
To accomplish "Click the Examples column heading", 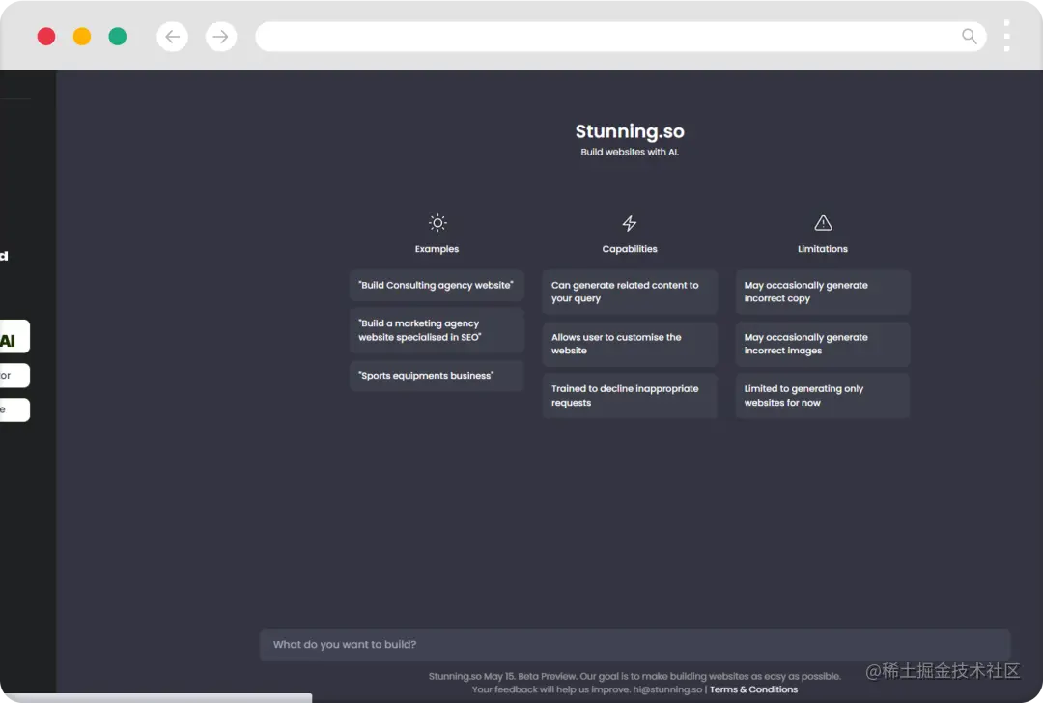I will pos(437,249).
